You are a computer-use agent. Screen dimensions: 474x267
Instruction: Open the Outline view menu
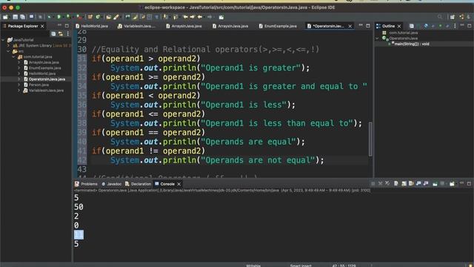coord(455,26)
